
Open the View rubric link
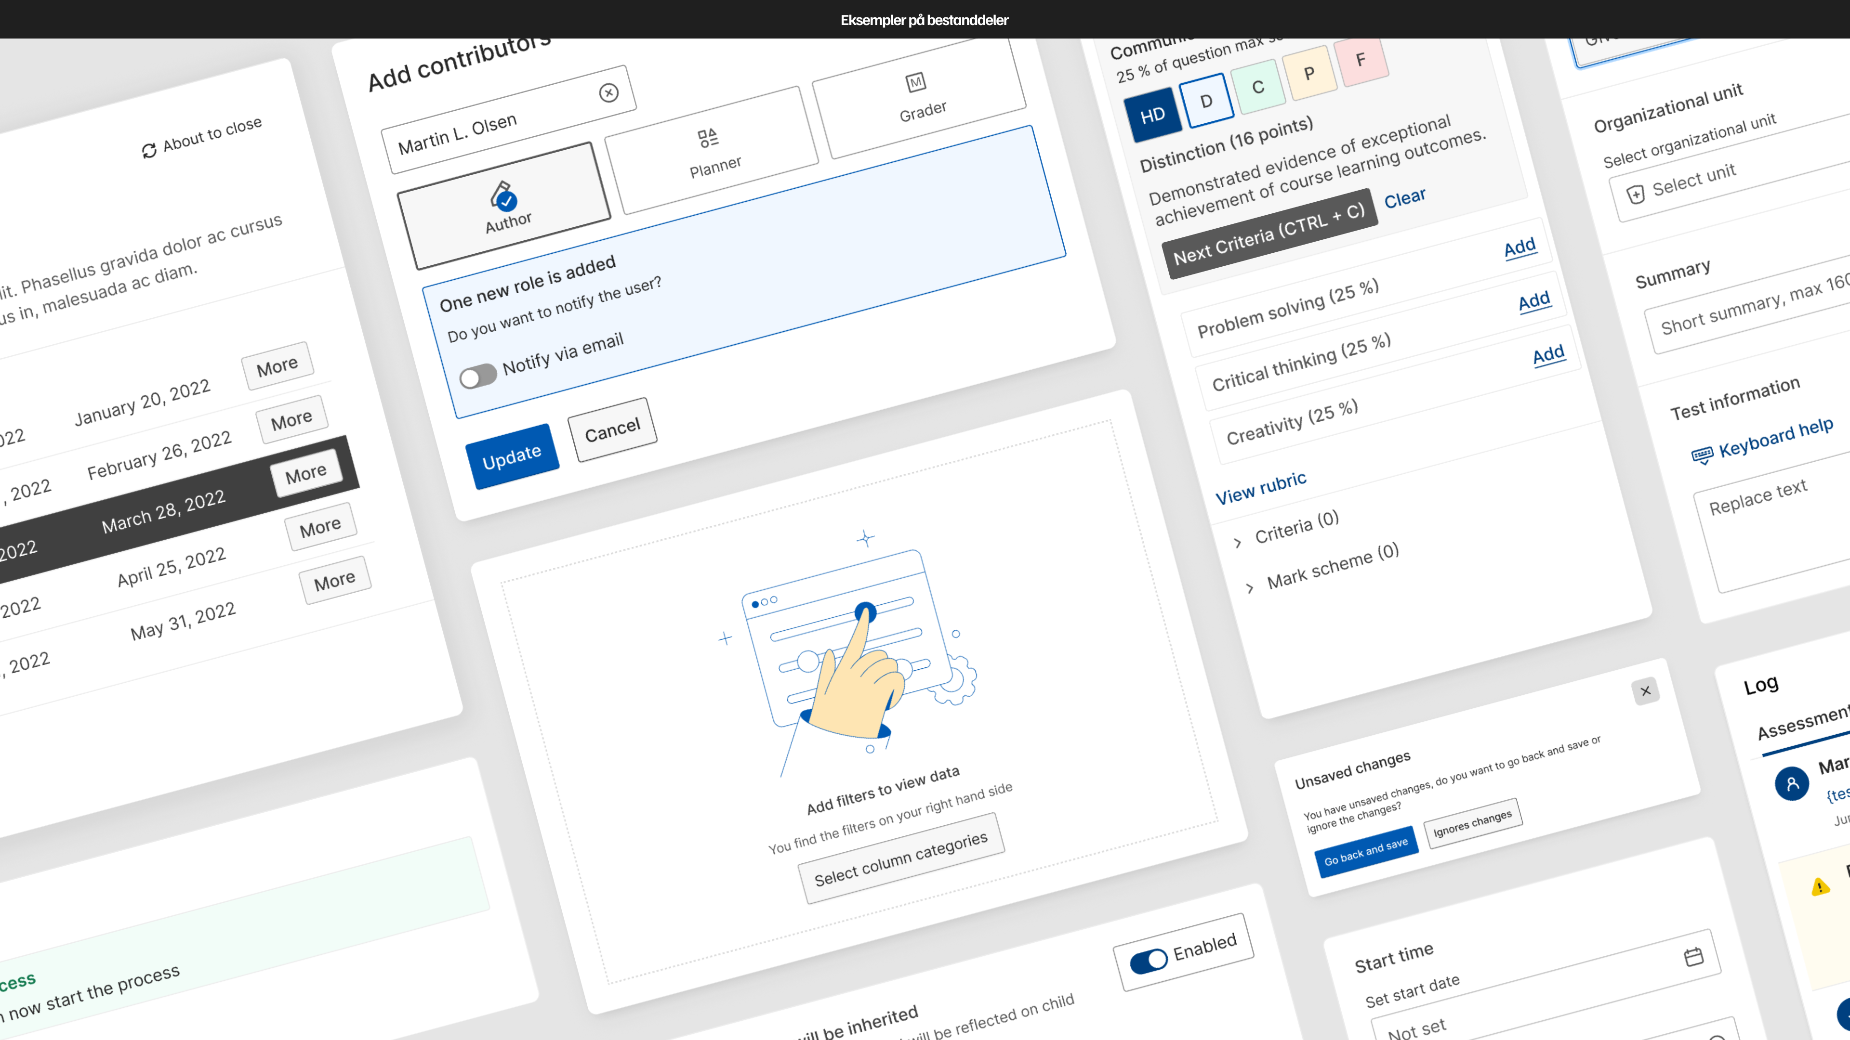click(1260, 488)
